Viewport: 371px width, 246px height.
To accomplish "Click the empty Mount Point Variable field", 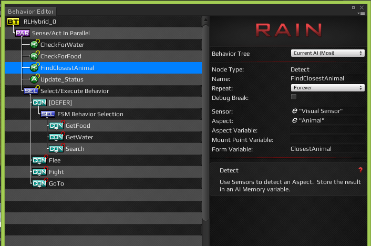I will pos(327,139).
